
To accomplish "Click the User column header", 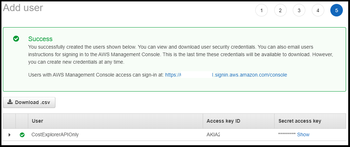I will point(38,121).
